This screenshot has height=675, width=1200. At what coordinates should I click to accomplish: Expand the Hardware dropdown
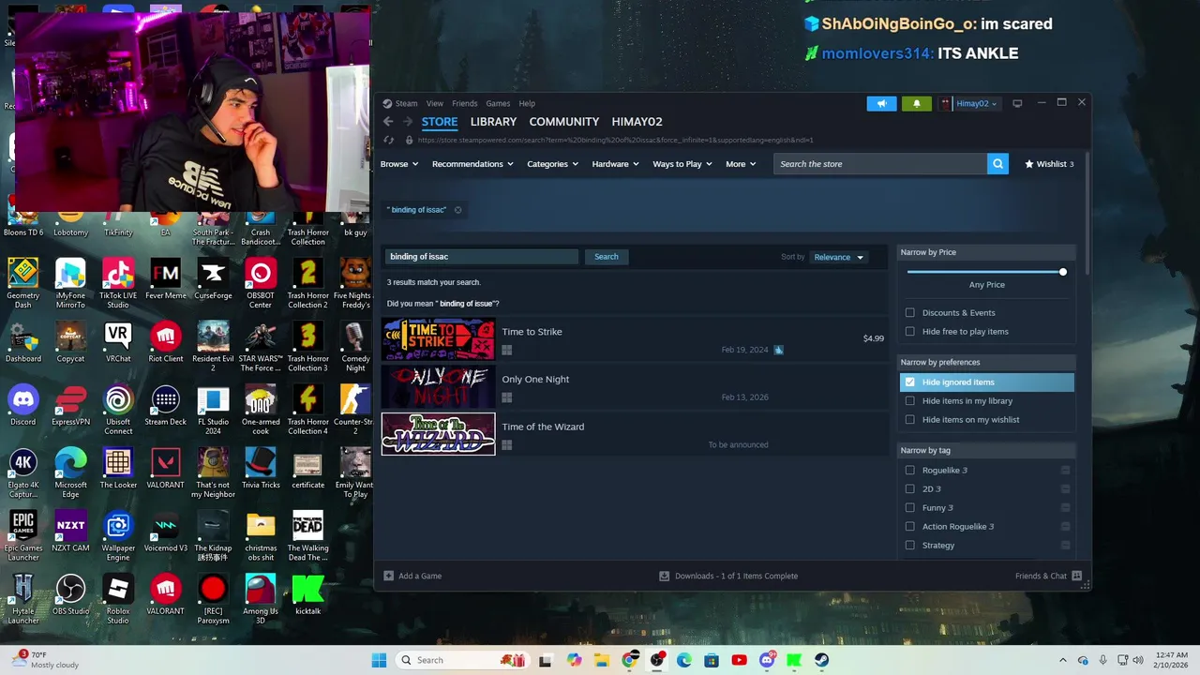pos(615,164)
